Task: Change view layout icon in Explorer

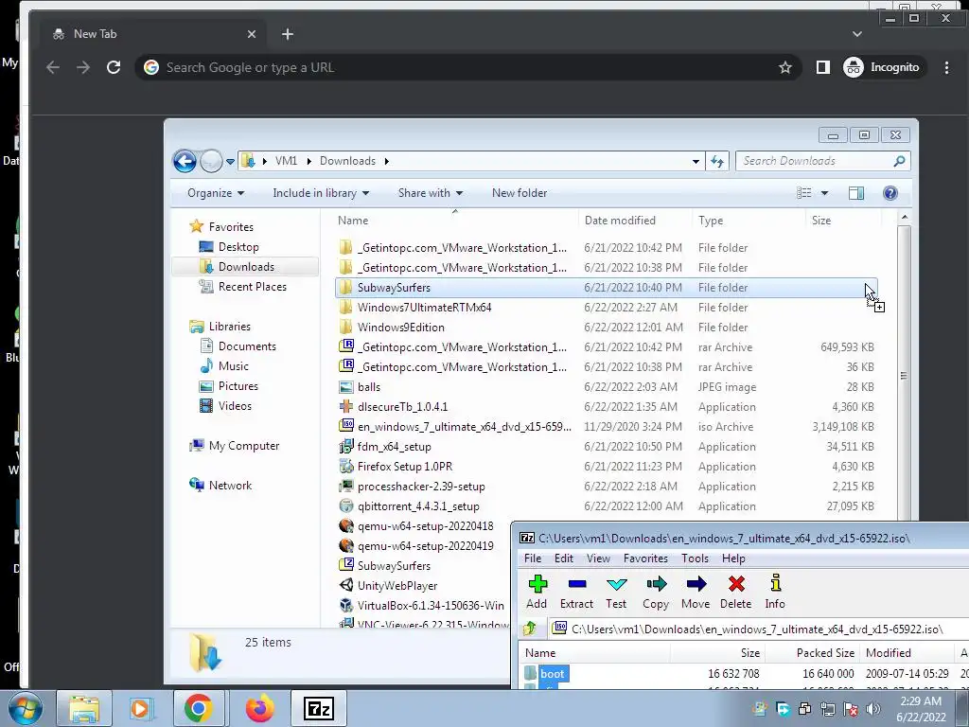Action: pos(804,193)
